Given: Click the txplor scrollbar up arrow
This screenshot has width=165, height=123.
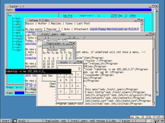Looking at the screenshot, I should point(157,10).
